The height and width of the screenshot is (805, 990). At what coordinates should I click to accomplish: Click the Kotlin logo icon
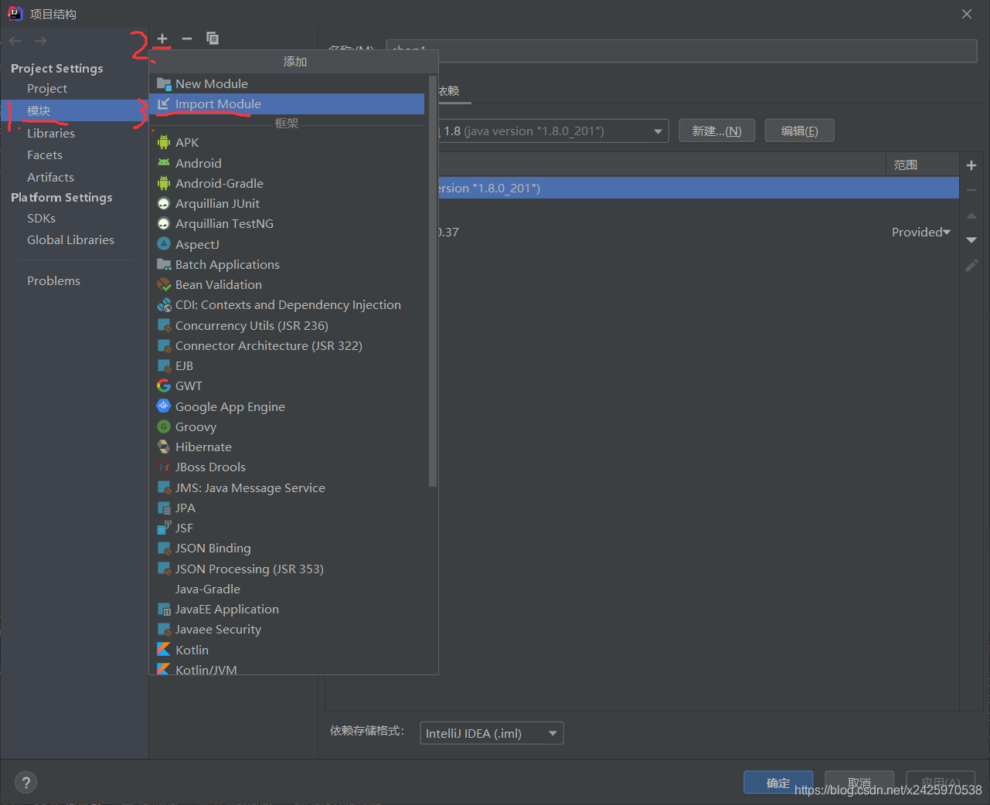click(164, 650)
